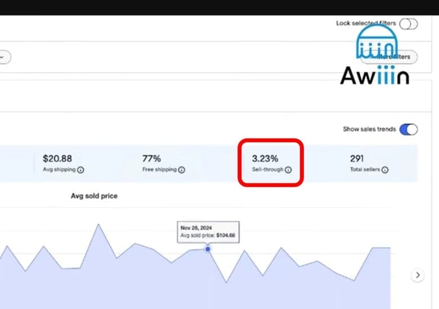Click the $20.88 Avg shipping value
Screen dimensions: 439x309
coord(57,159)
